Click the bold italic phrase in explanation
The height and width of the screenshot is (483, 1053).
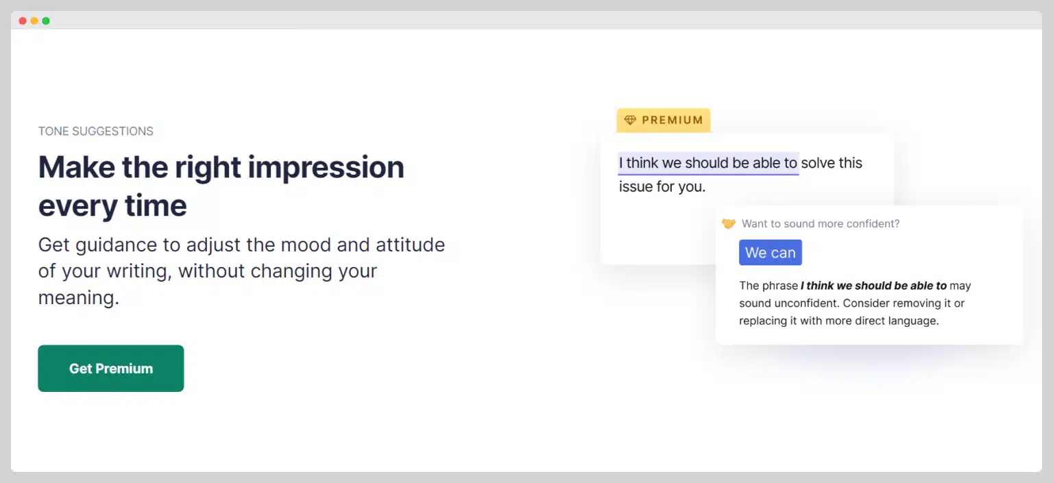coord(873,286)
